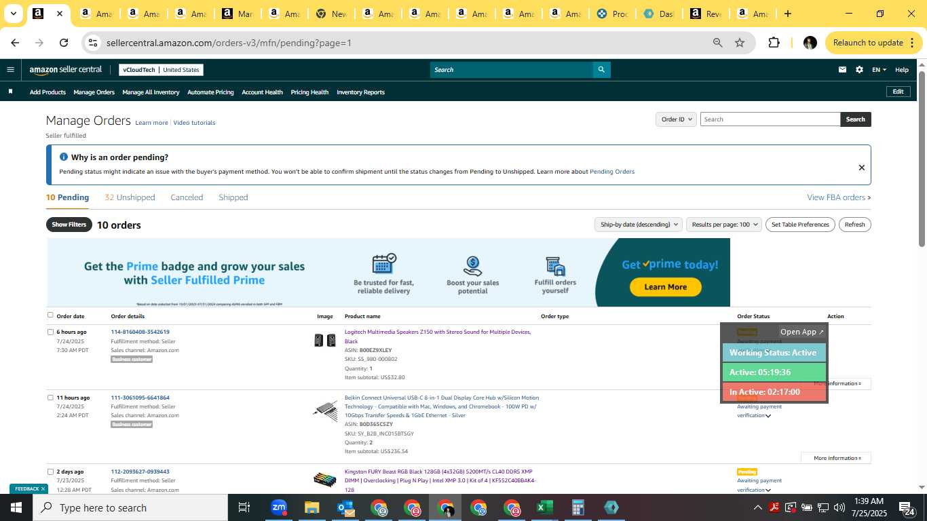Click the Learn More button on the Prime banner
The height and width of the screenshot is (521, 927).
[665, 287]
